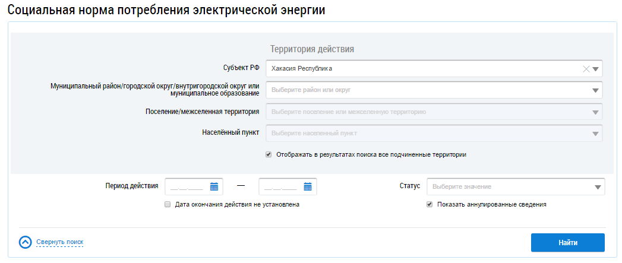Focus the start date input of Период действия

(187, 186)
